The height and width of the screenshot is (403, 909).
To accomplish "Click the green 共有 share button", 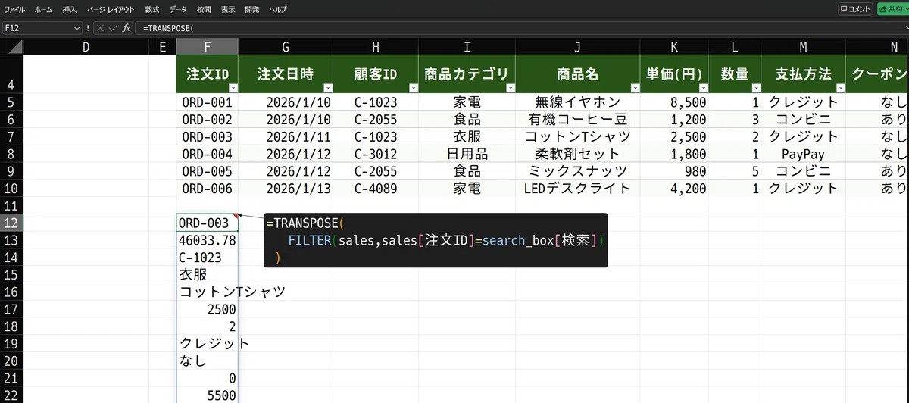I will pos(892,9).
